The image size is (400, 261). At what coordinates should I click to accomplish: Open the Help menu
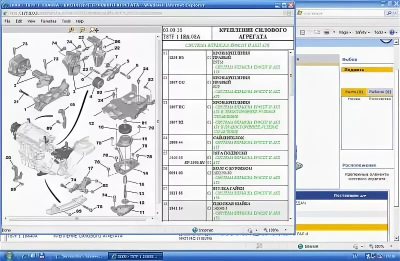click(x=79, y=21)
